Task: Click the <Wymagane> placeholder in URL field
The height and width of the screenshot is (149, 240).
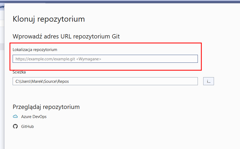Action: 89,59
